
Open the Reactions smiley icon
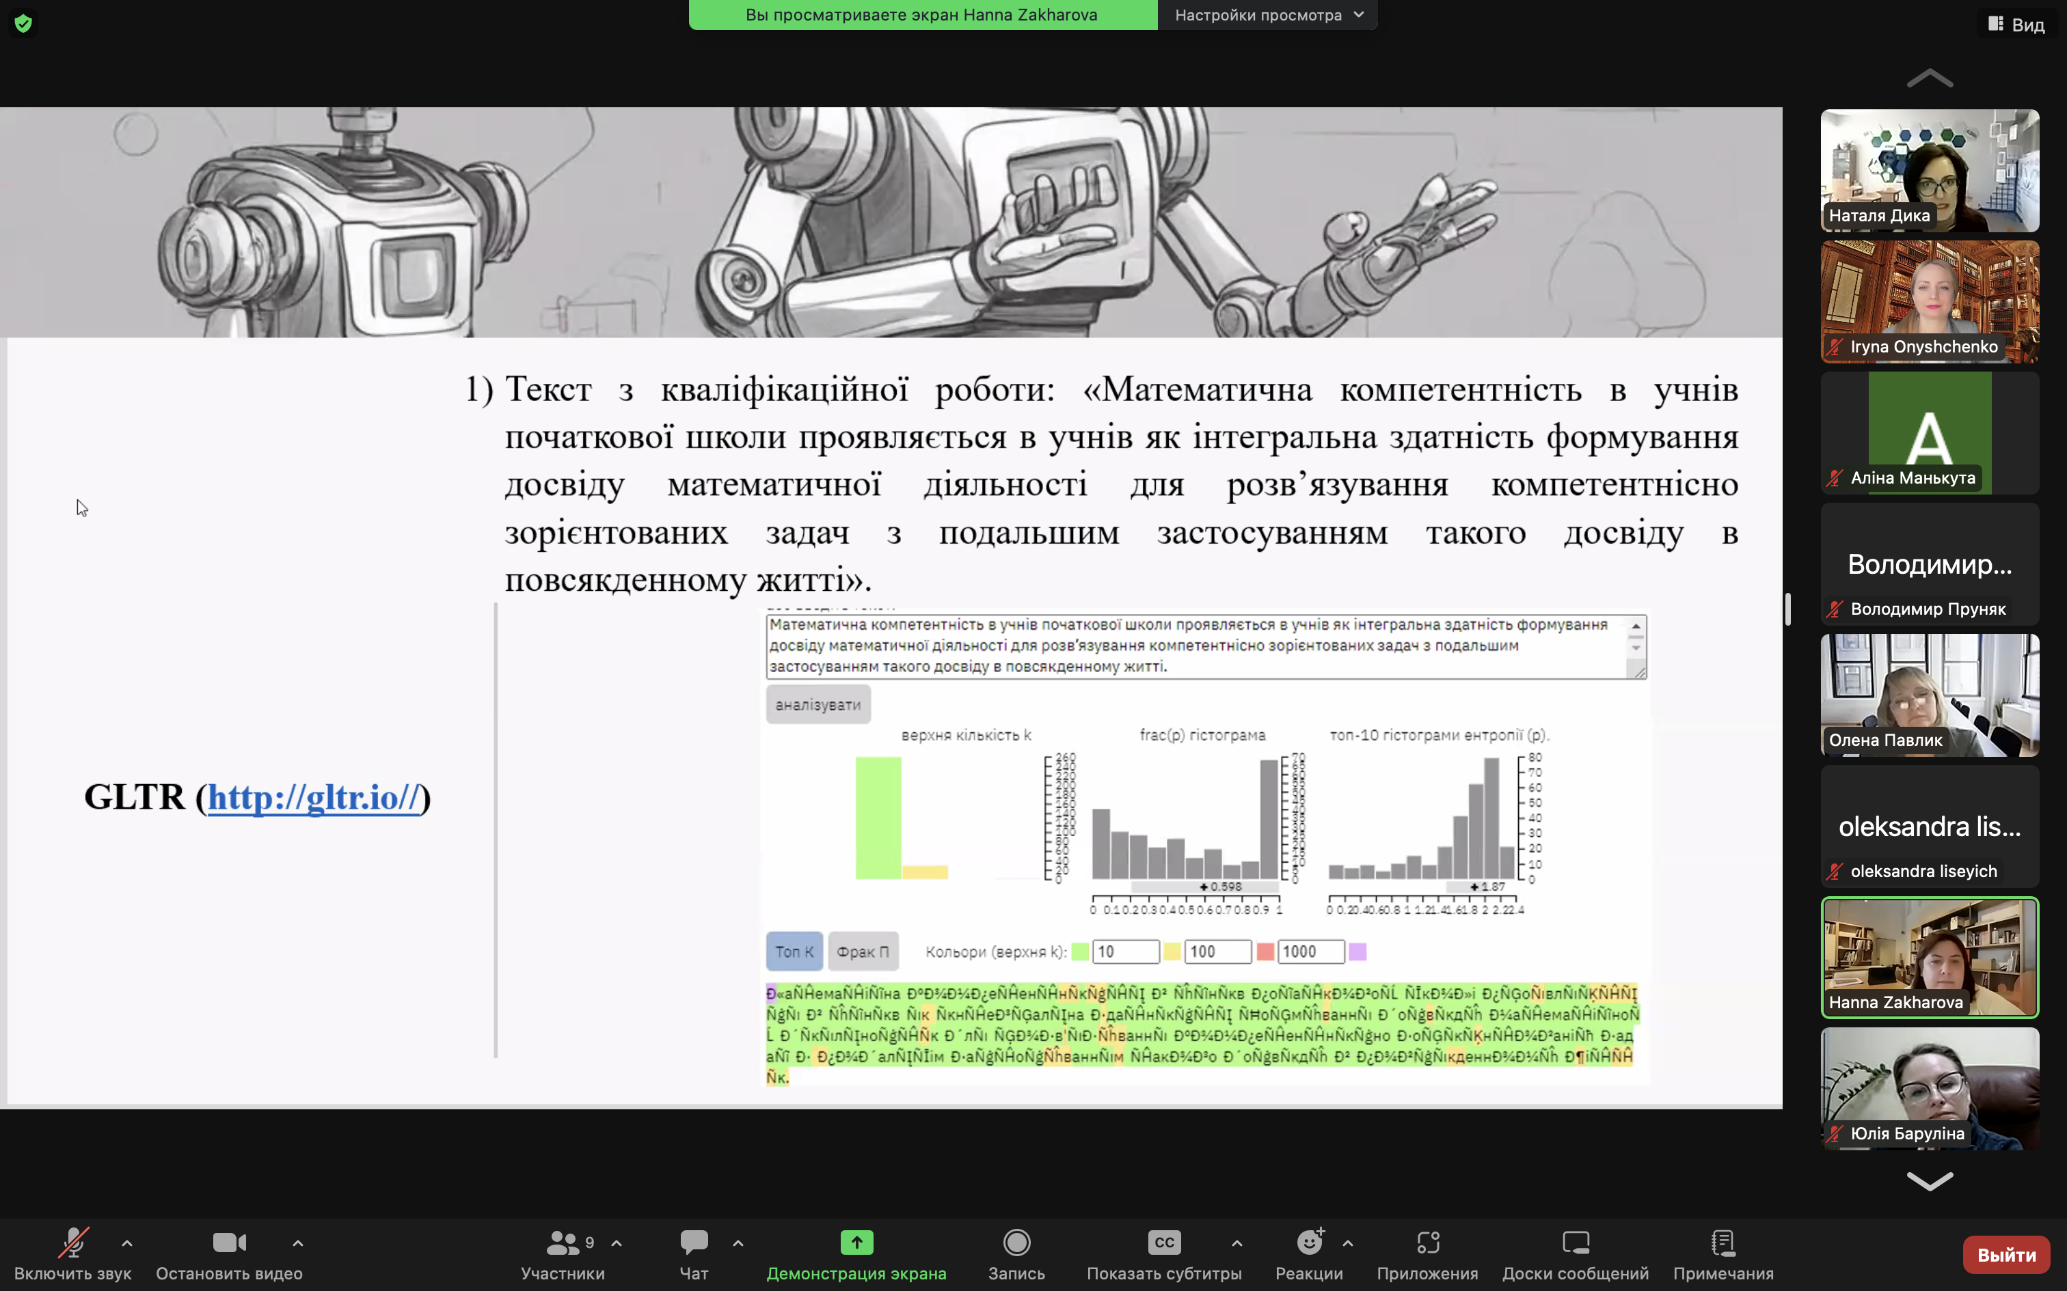(x=1308, y=1243)
